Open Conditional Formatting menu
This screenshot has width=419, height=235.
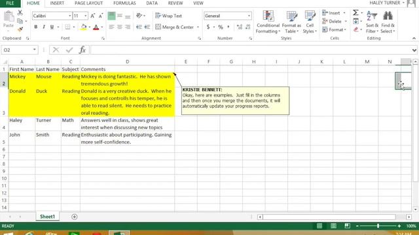(x=268, y=22)
